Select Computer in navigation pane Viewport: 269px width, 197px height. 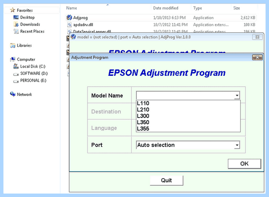(x=26, y=60)
